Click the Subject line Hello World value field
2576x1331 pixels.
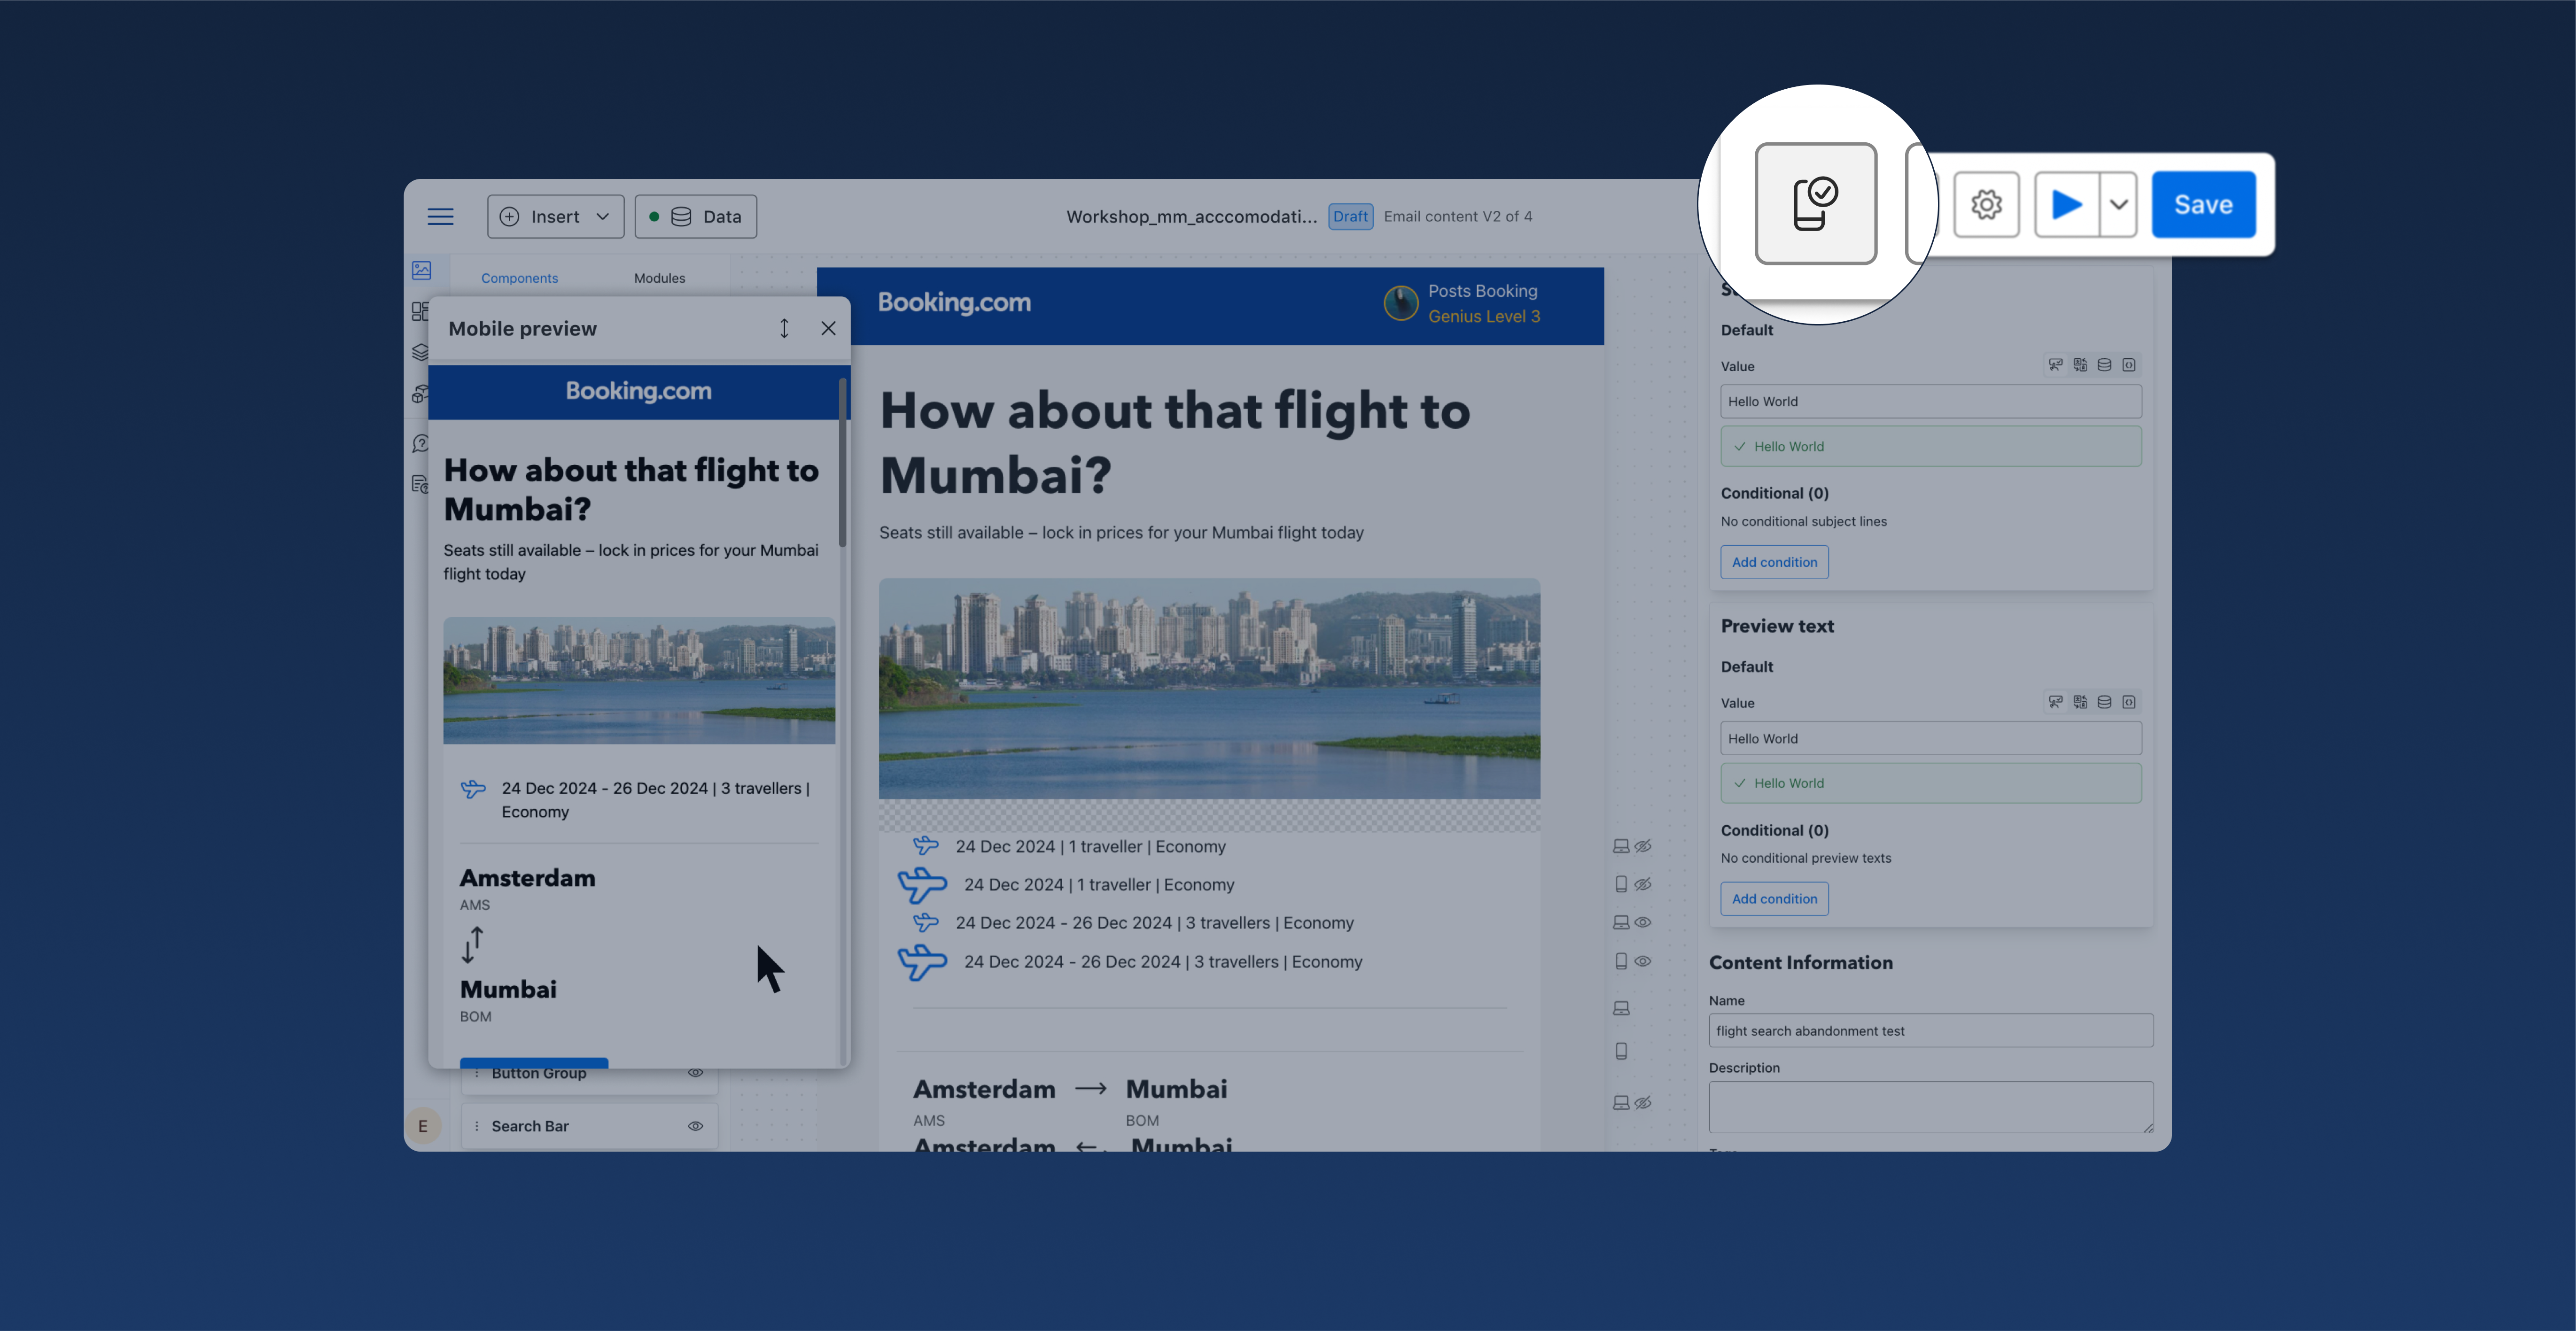pos(1931,402)
